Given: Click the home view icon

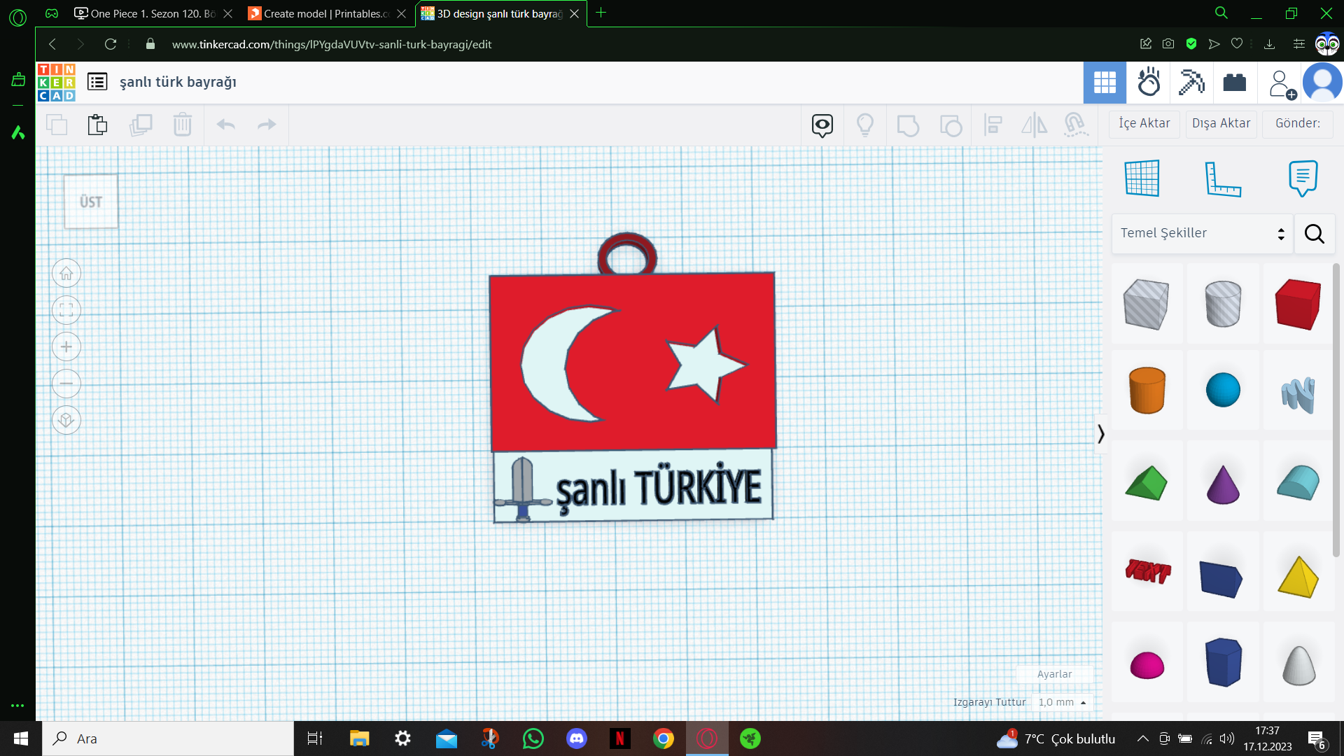Looking at the screenshot, I should point(66,274).
